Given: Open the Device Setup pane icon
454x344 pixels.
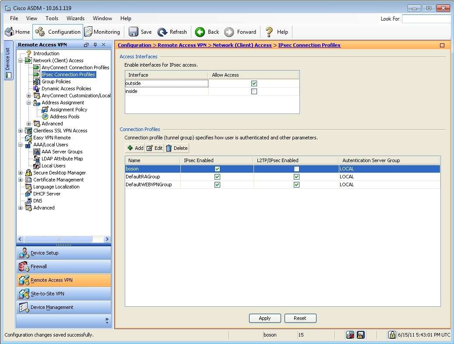Looking at the screenshot, I should point(24,253).
